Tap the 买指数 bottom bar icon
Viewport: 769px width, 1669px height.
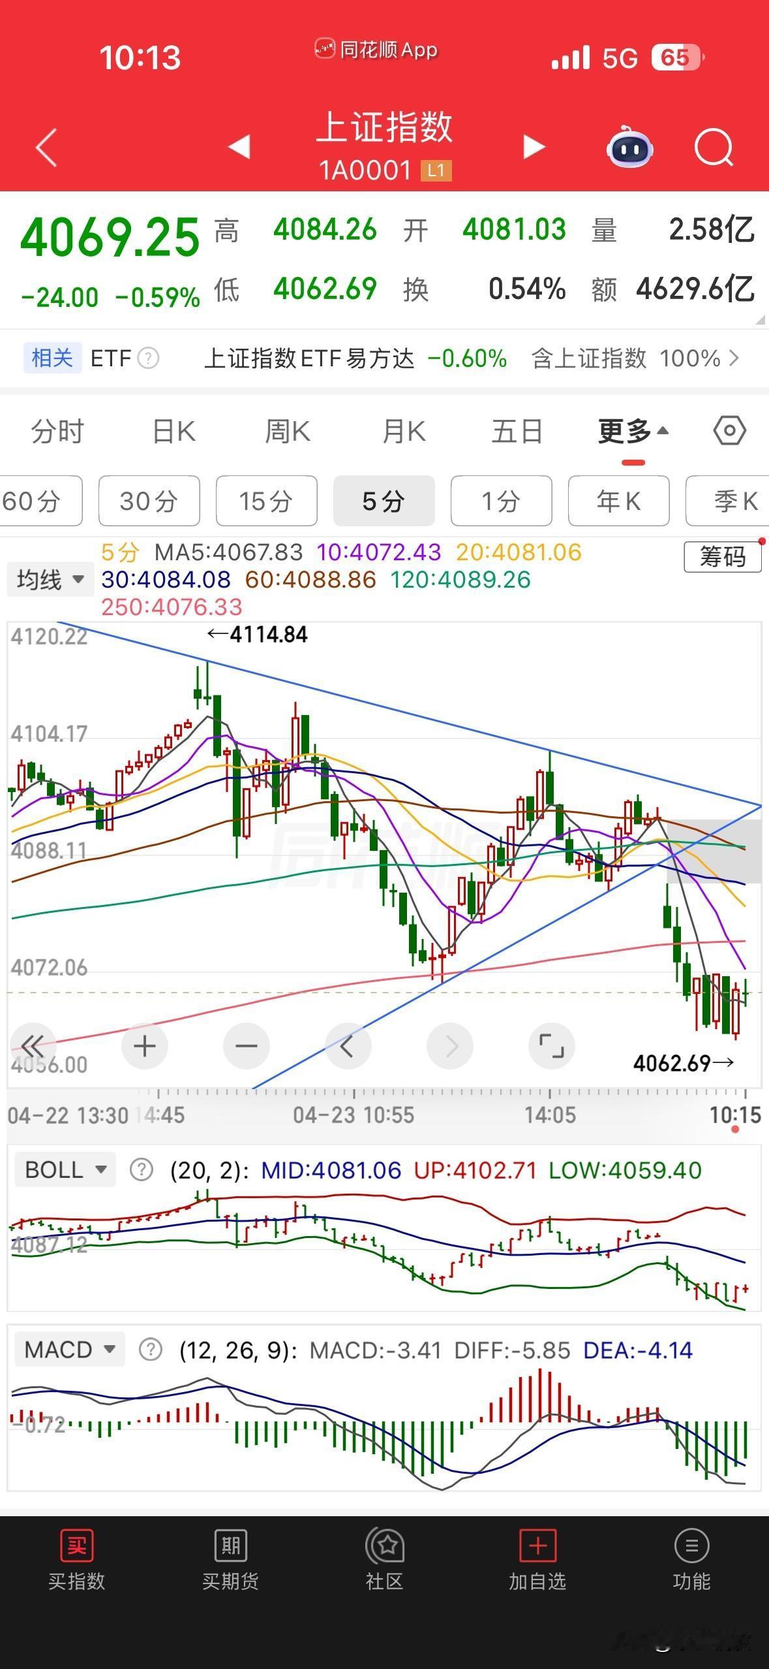click(77, 1560)
